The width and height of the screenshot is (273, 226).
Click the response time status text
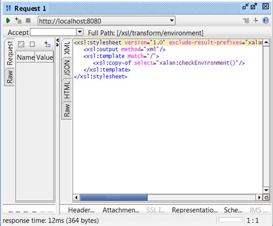coord(51,220)
